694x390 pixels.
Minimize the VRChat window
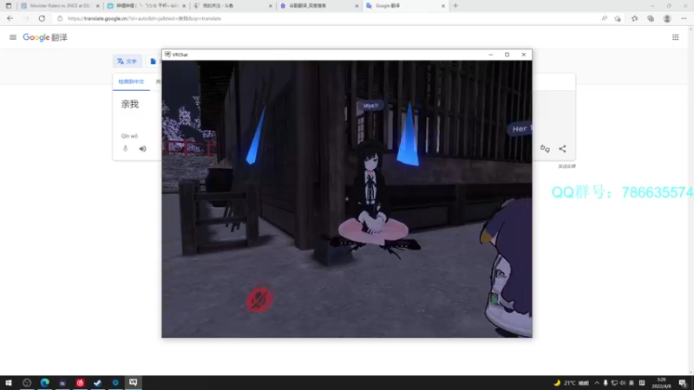coord(490,55)
